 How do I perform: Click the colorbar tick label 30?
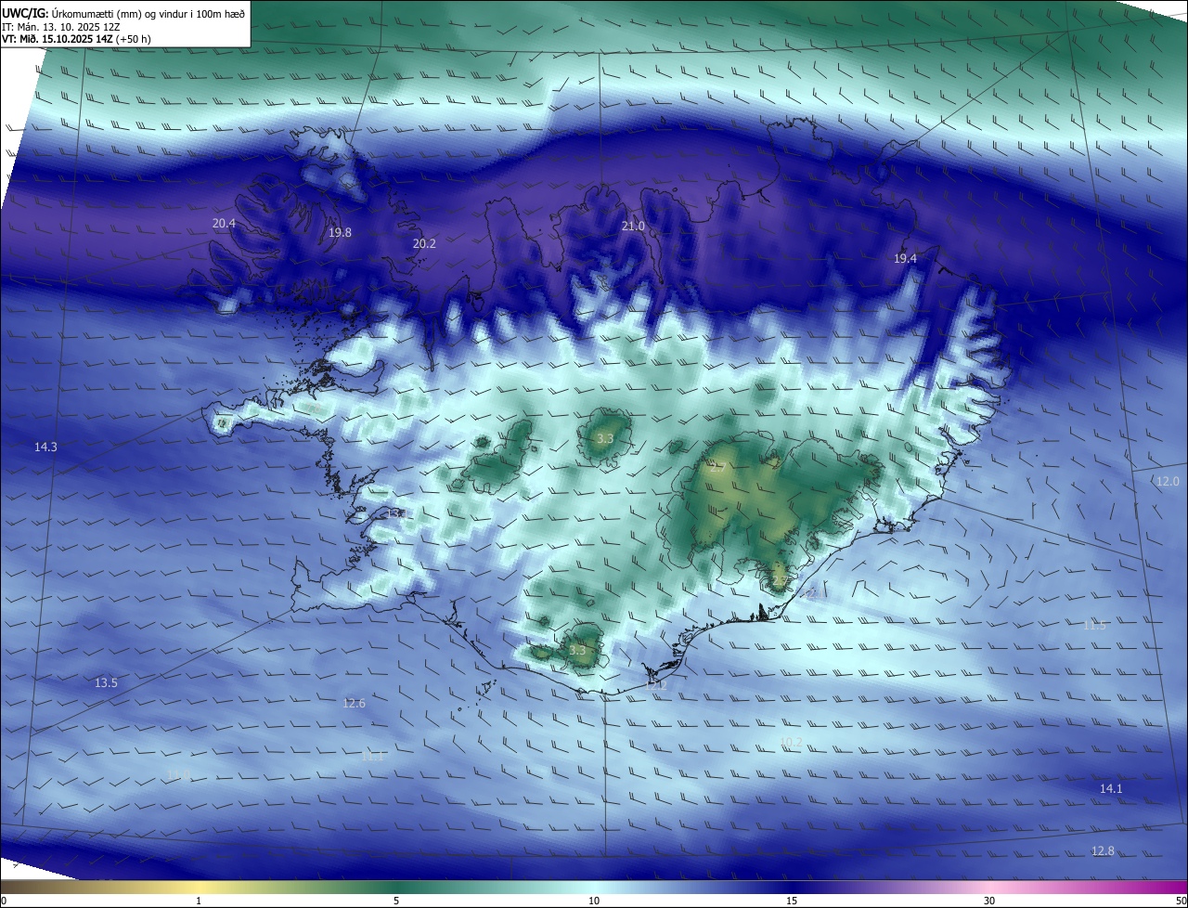point(989,902)
